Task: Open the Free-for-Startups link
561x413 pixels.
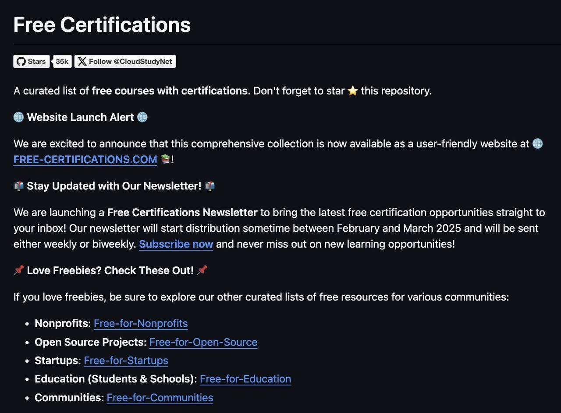Action: click(x=126, y=360)
